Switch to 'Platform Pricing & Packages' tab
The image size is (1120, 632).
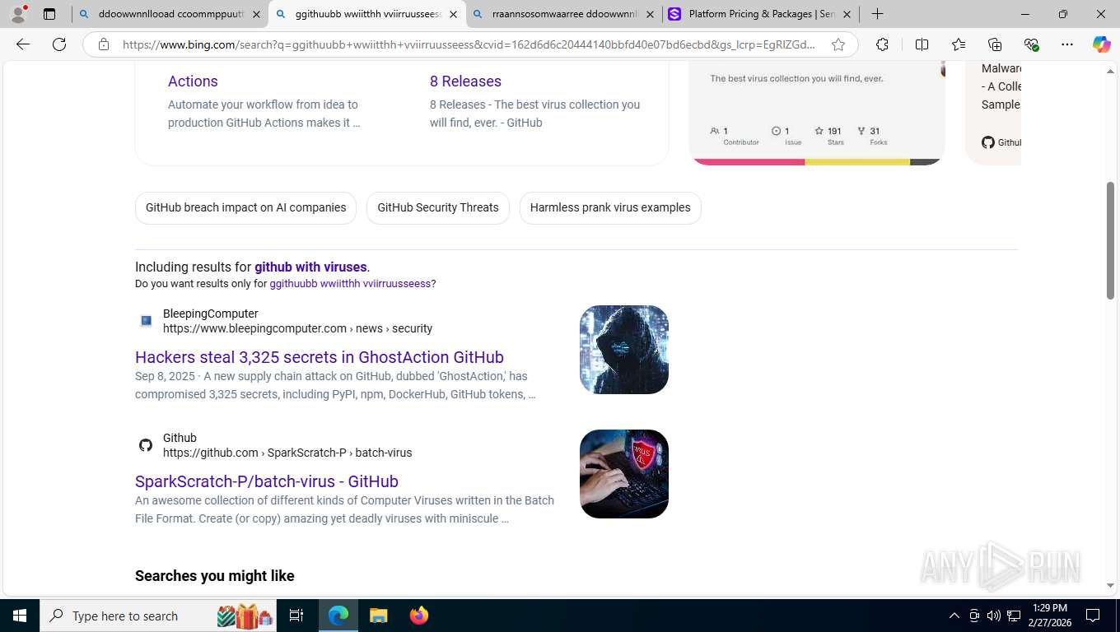coord(761,14)
